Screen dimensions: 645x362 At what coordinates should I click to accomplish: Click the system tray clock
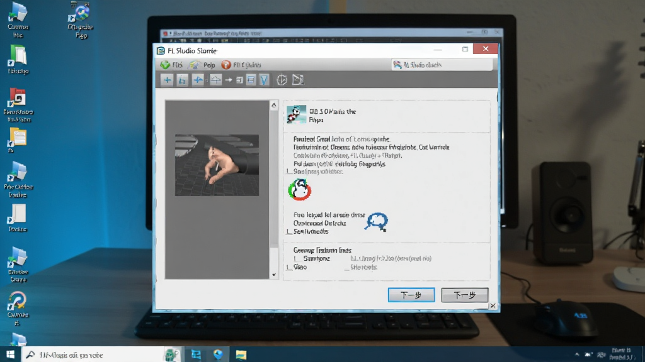tap(622, 354)
